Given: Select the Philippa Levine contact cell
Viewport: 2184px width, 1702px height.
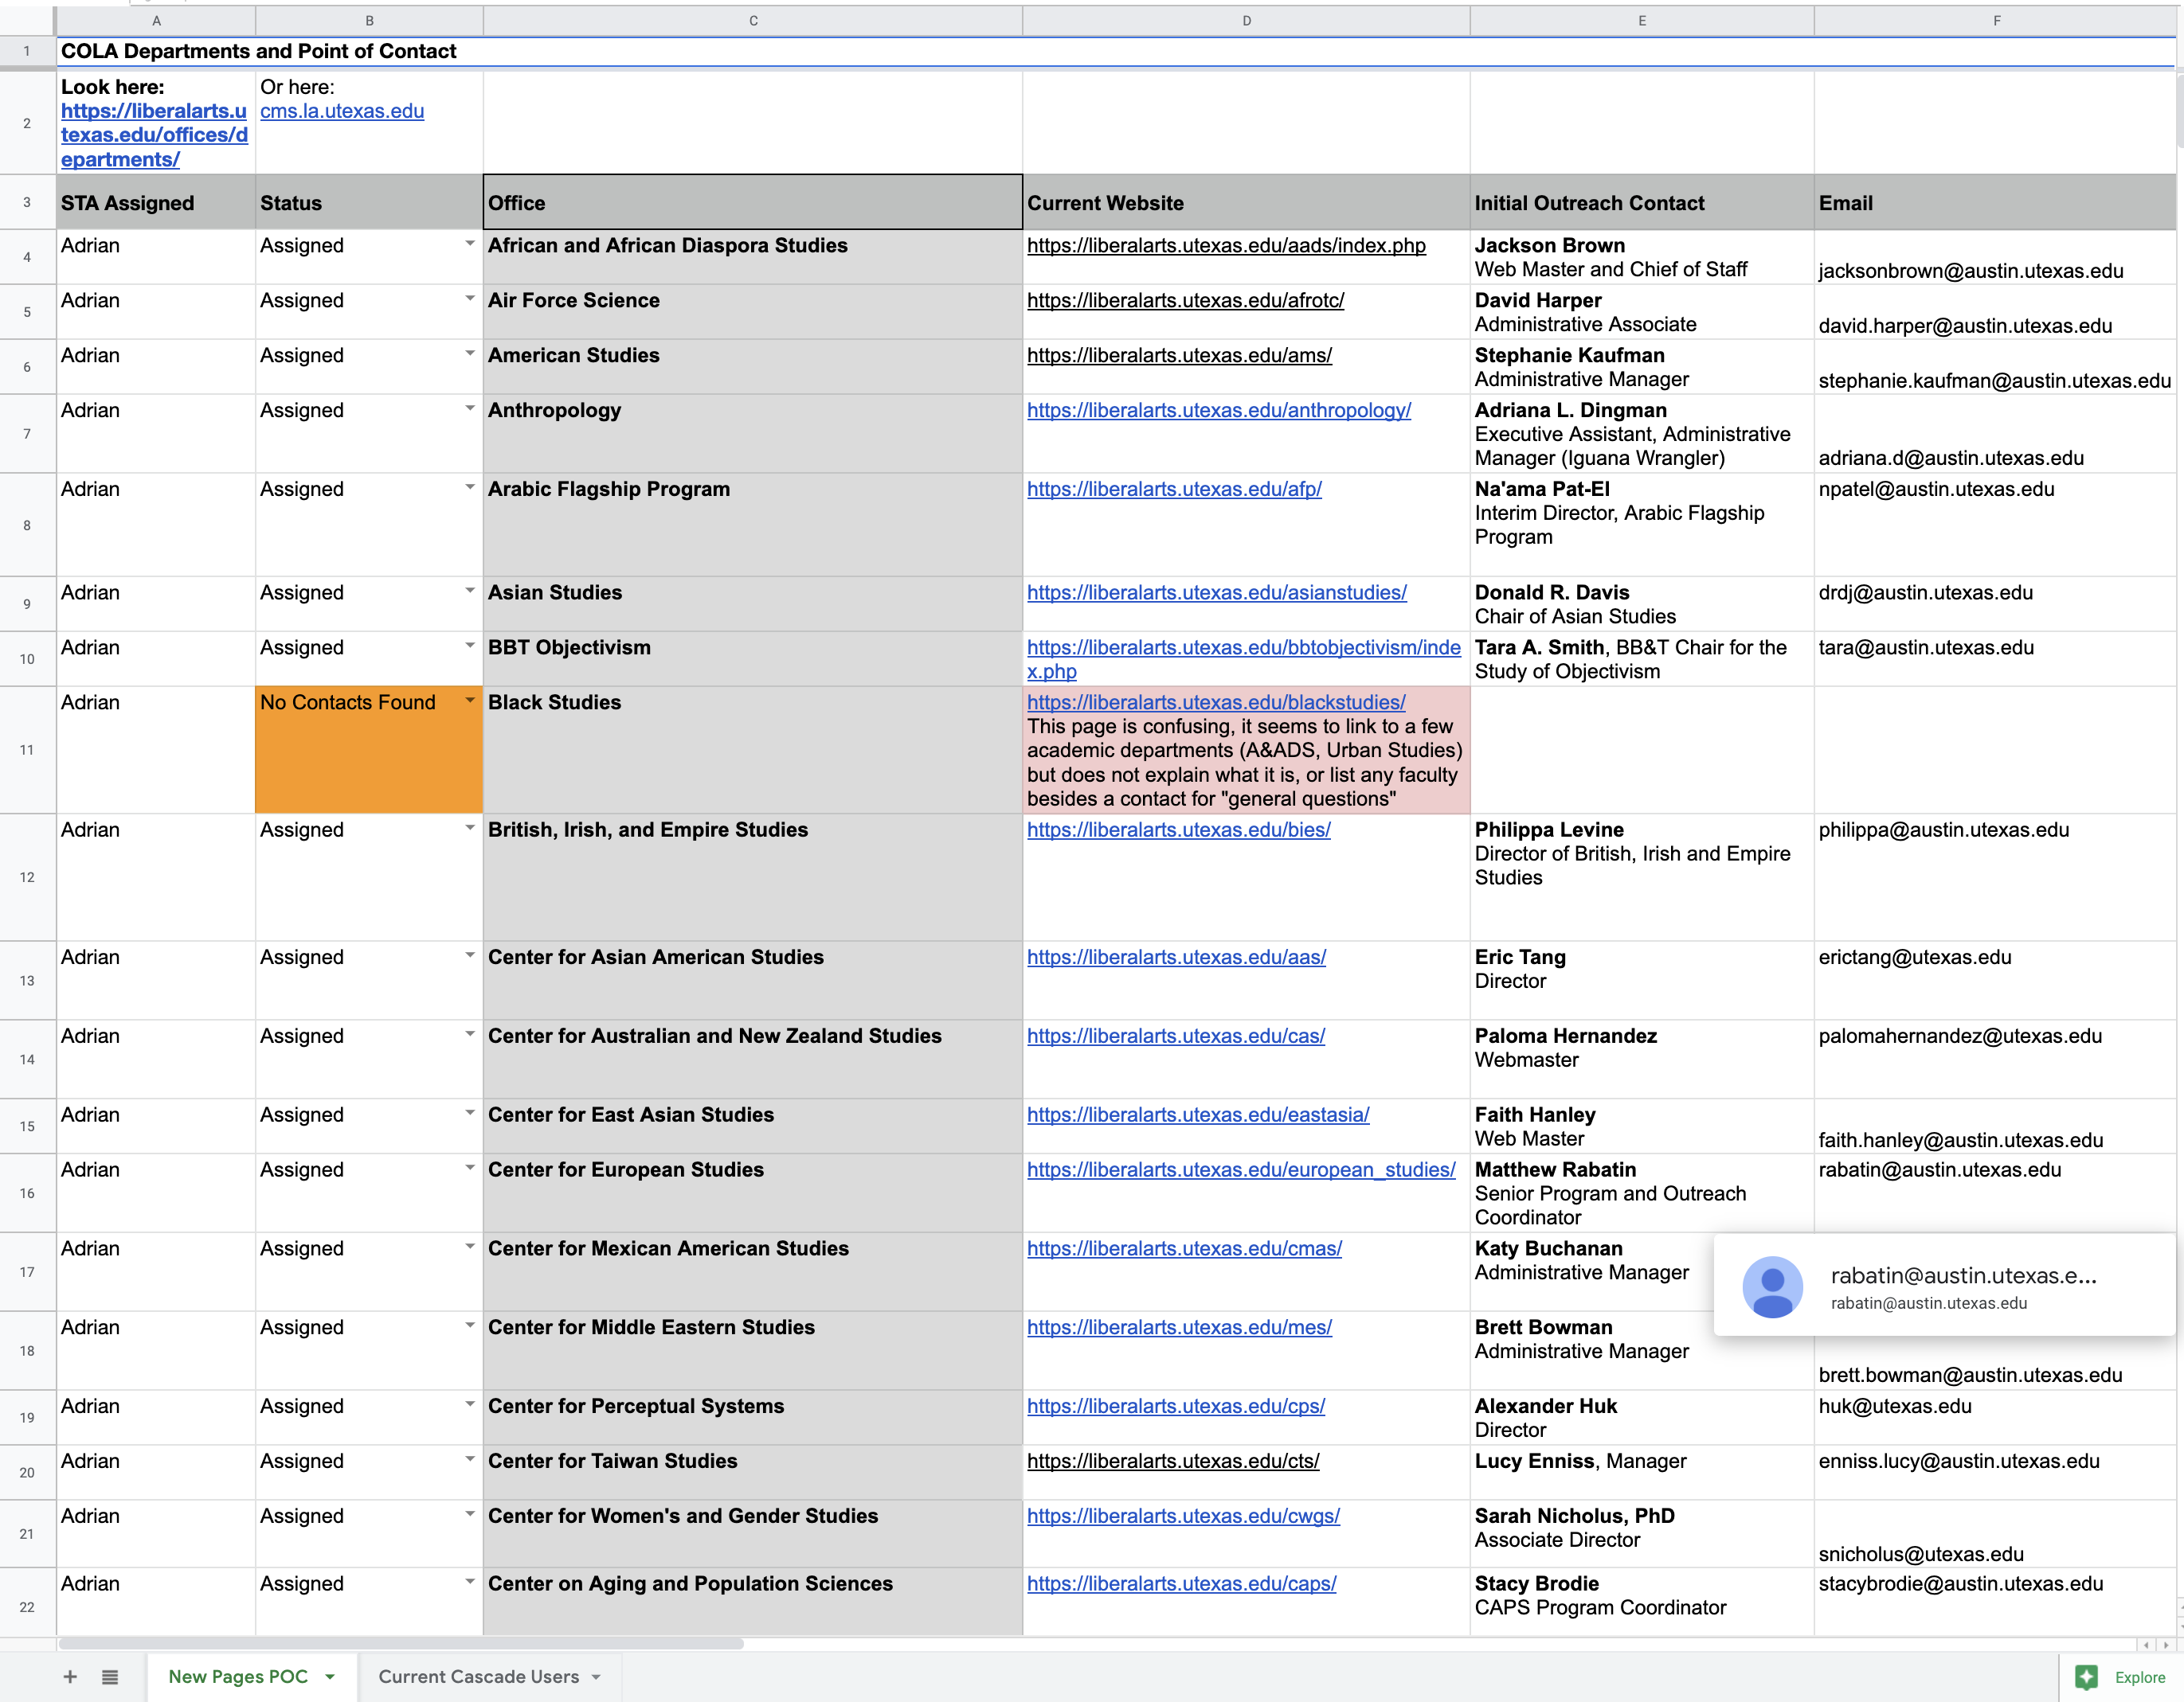Looking at the screenshot, I should click(x=1642, y=876).
